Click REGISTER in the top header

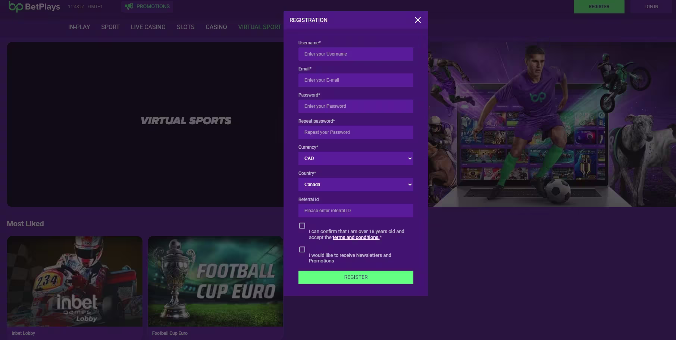(599, 7)
